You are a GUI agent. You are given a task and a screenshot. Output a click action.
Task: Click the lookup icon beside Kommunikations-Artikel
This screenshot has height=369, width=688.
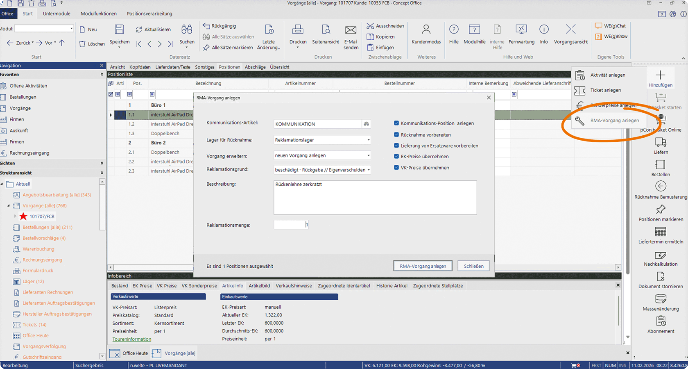point(366,124)
